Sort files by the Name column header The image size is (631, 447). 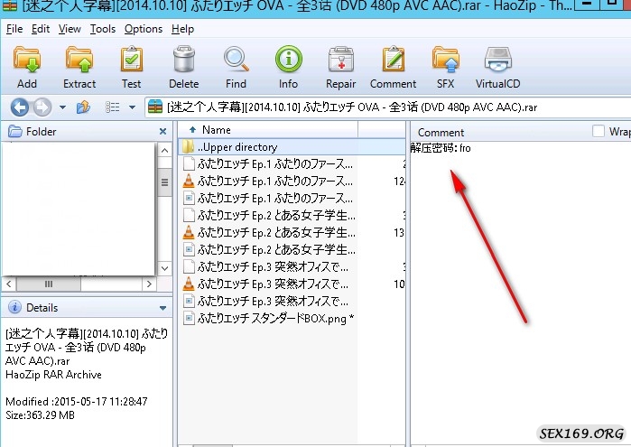coord(217,131)
